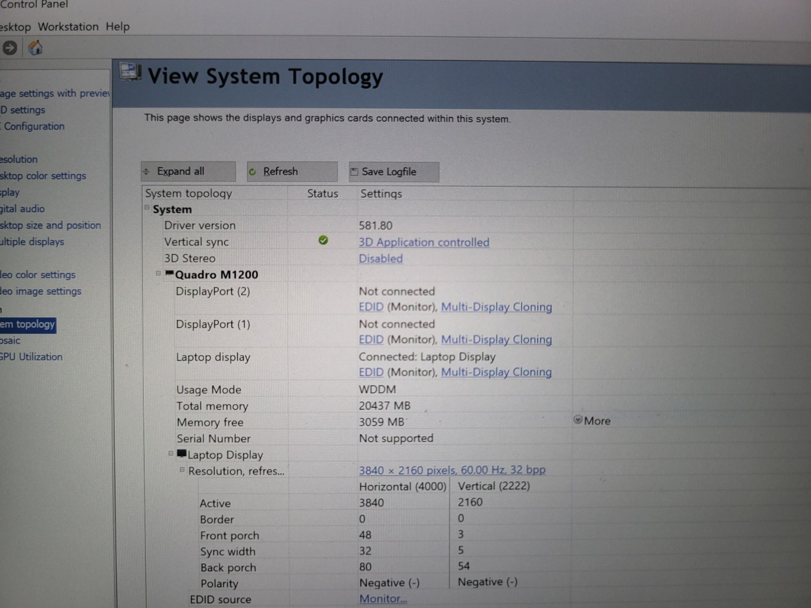The height and width of the screenshot is (608, 811).
Task: Select Configuration item in sidebar
Action: [33, 126]
